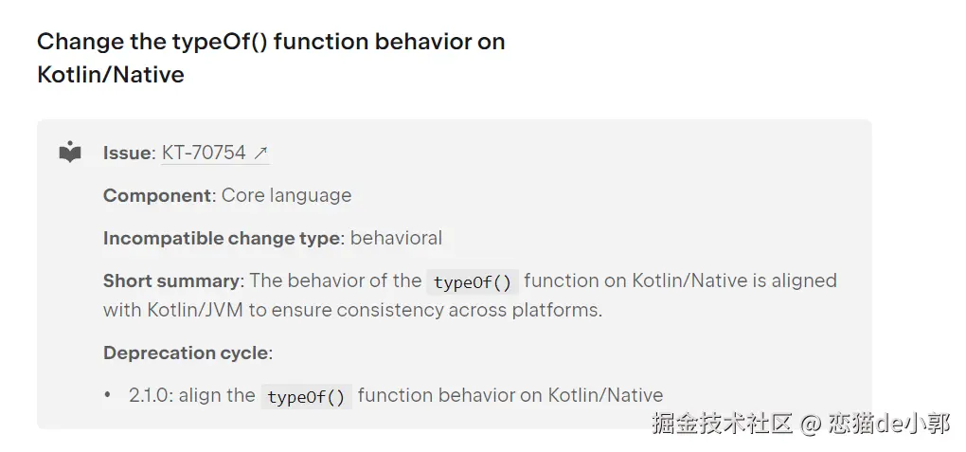The height and width of the screenshot is (452, 966).
Task: Click the bold "Component" label
Action: 157,195
